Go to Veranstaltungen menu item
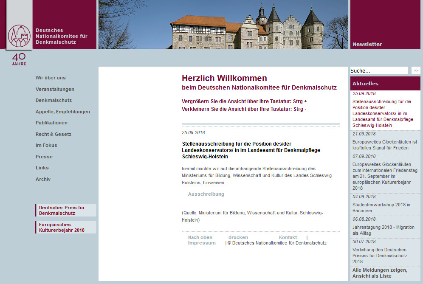 55,89
